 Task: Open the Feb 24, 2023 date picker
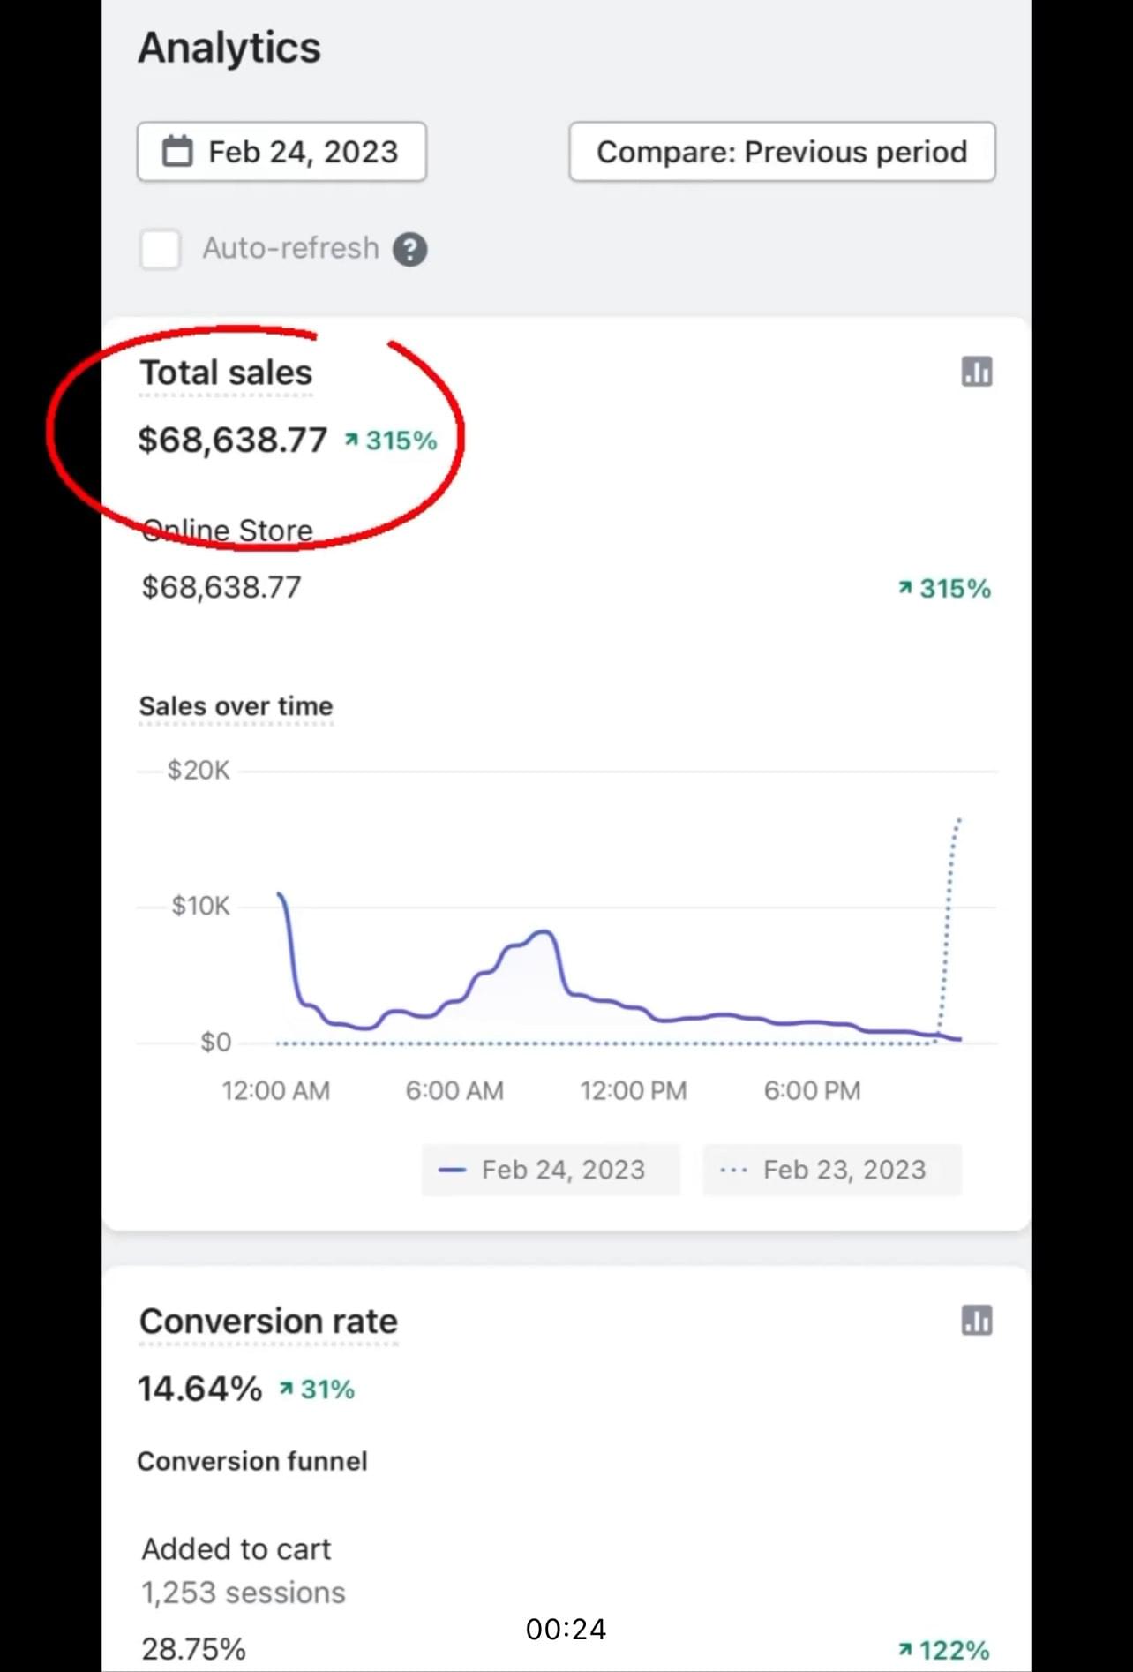point(281,152)
